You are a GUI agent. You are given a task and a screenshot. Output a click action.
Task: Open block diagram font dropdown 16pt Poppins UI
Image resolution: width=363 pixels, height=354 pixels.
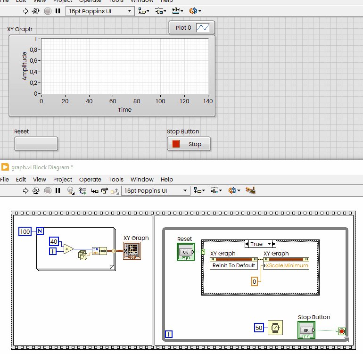coord(156,191)
